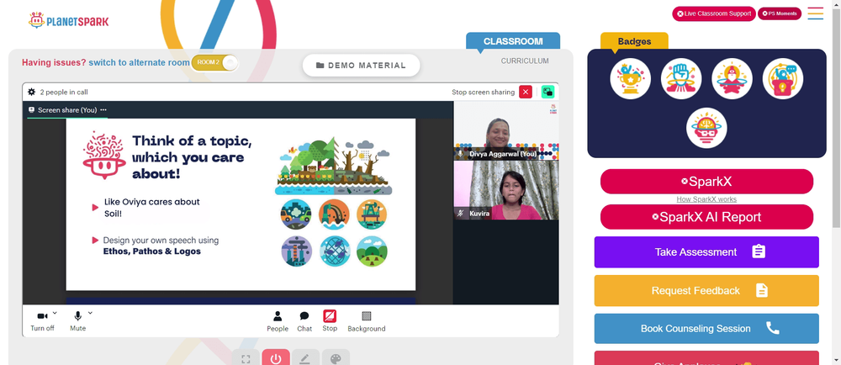Click Take Assessment button
This screenshot has width=841, height=365.
click(706, 252)
